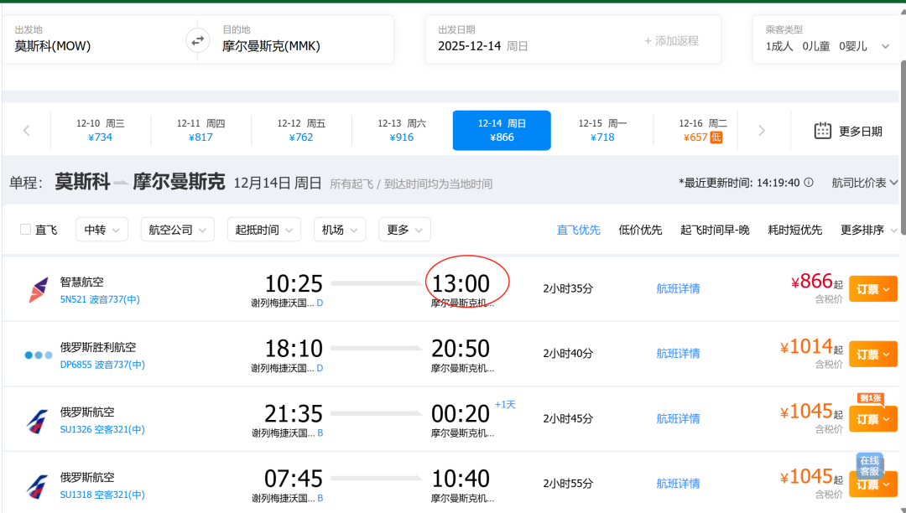Viewport: 906px width, 513px height.
Task: Click the 低 lowest price badge
Action: click(x=716, y=137)
